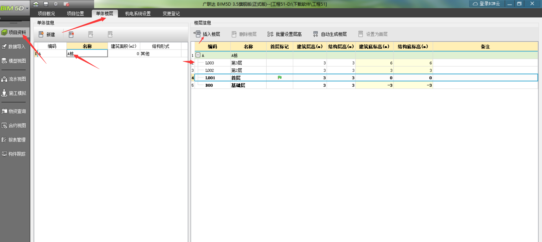Click the 首层 name cell
542x242 pixels.
(x=248, y=78)
